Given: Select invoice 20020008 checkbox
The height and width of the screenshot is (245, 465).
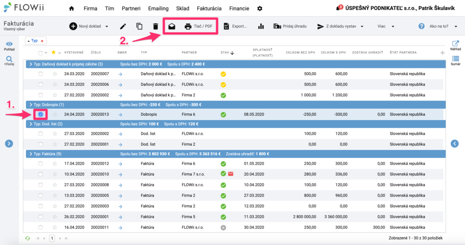Looking at the screenshot, I should point(40,185).
